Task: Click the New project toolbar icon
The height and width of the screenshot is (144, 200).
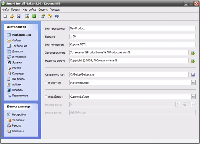Action: pos(5,16)
